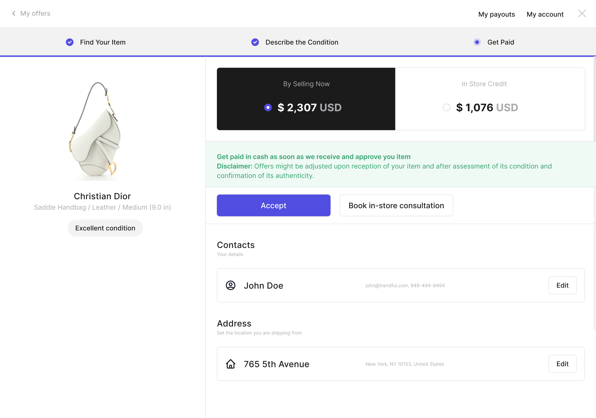
Task: Accept the offer
Action: (x=274, y=205)
